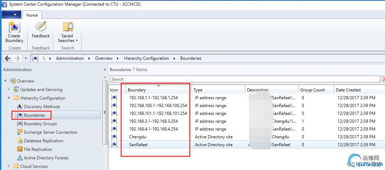Click row icon for 192.168.100.1-192.168.100.254

114,106
